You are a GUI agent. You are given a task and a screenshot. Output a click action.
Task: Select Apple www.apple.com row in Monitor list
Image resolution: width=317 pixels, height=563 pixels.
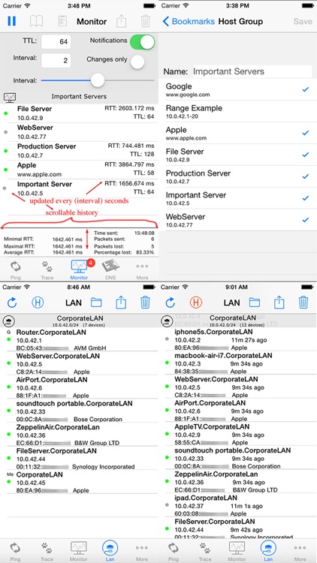pos(79,170)
